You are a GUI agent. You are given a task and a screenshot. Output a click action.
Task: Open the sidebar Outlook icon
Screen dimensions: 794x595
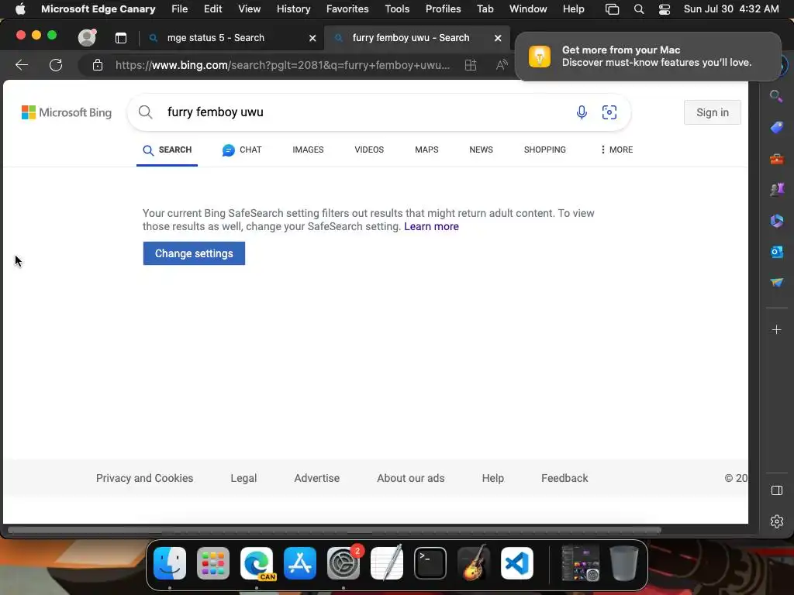[x=776, y=252]
